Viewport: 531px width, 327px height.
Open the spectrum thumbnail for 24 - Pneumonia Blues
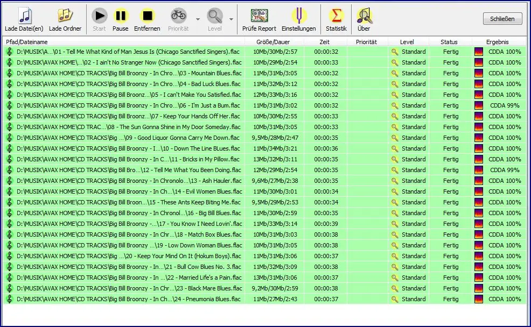[479, 299]
